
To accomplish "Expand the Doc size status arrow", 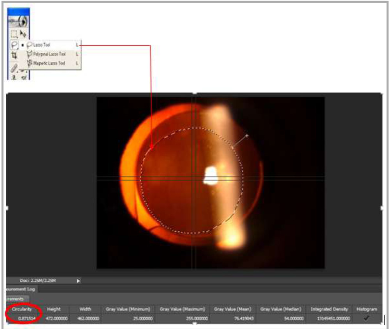I will coord(78,281).
